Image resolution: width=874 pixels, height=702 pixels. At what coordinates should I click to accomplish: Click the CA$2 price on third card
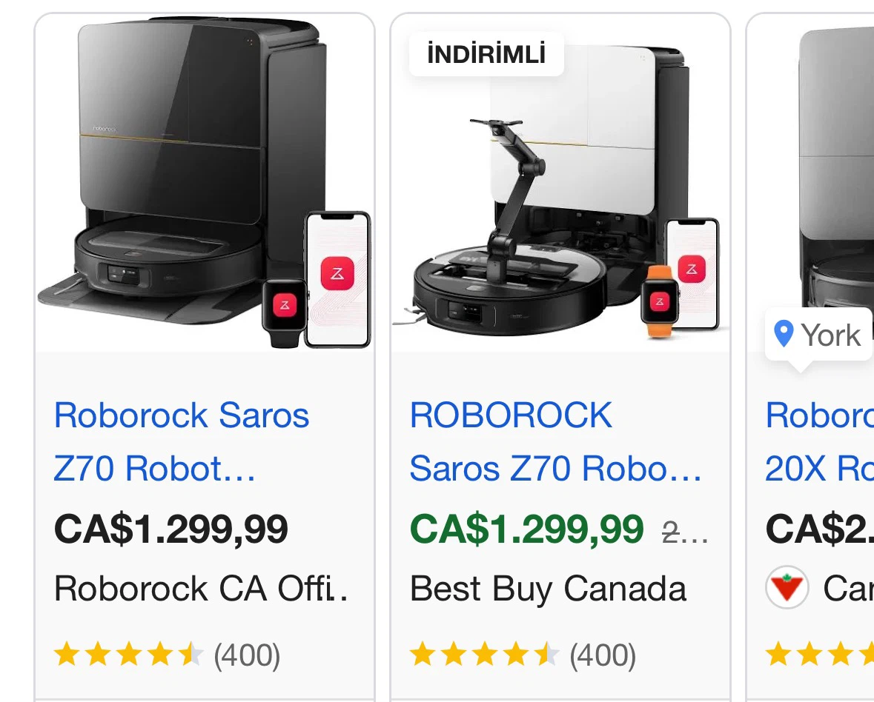click(x=819, y=529)
